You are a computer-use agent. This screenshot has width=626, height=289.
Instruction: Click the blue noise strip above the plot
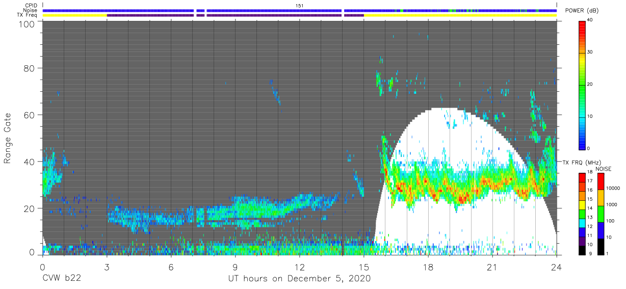click(x=299, y=10)
